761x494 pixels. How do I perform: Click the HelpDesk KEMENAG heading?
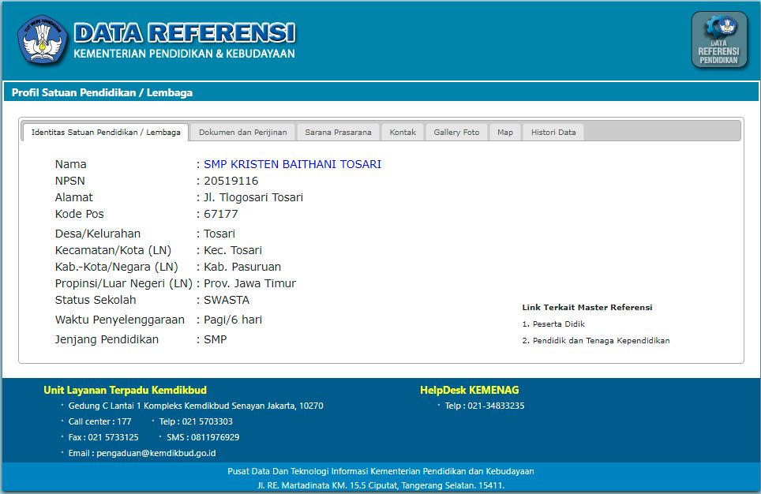469,390
